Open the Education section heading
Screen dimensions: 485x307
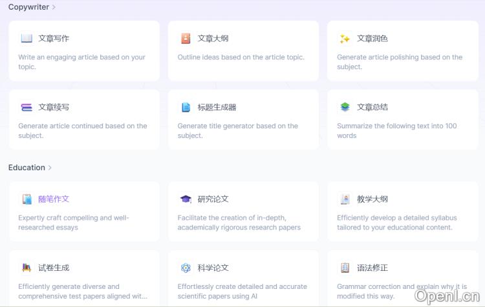click(x=27, y=168)
